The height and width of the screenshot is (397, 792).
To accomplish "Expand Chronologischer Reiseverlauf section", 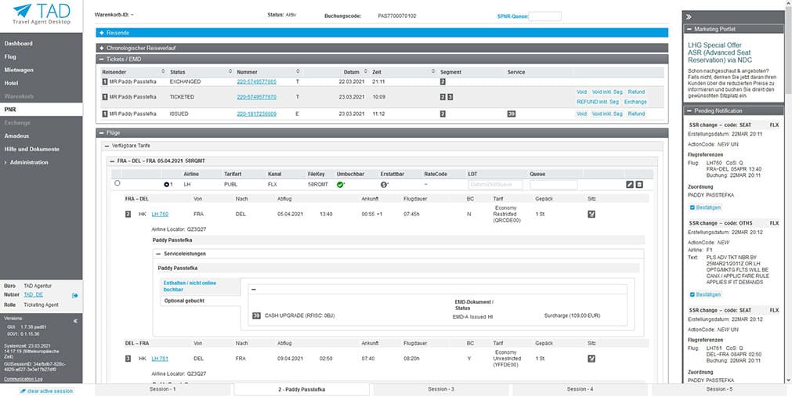I will [100, 49].
